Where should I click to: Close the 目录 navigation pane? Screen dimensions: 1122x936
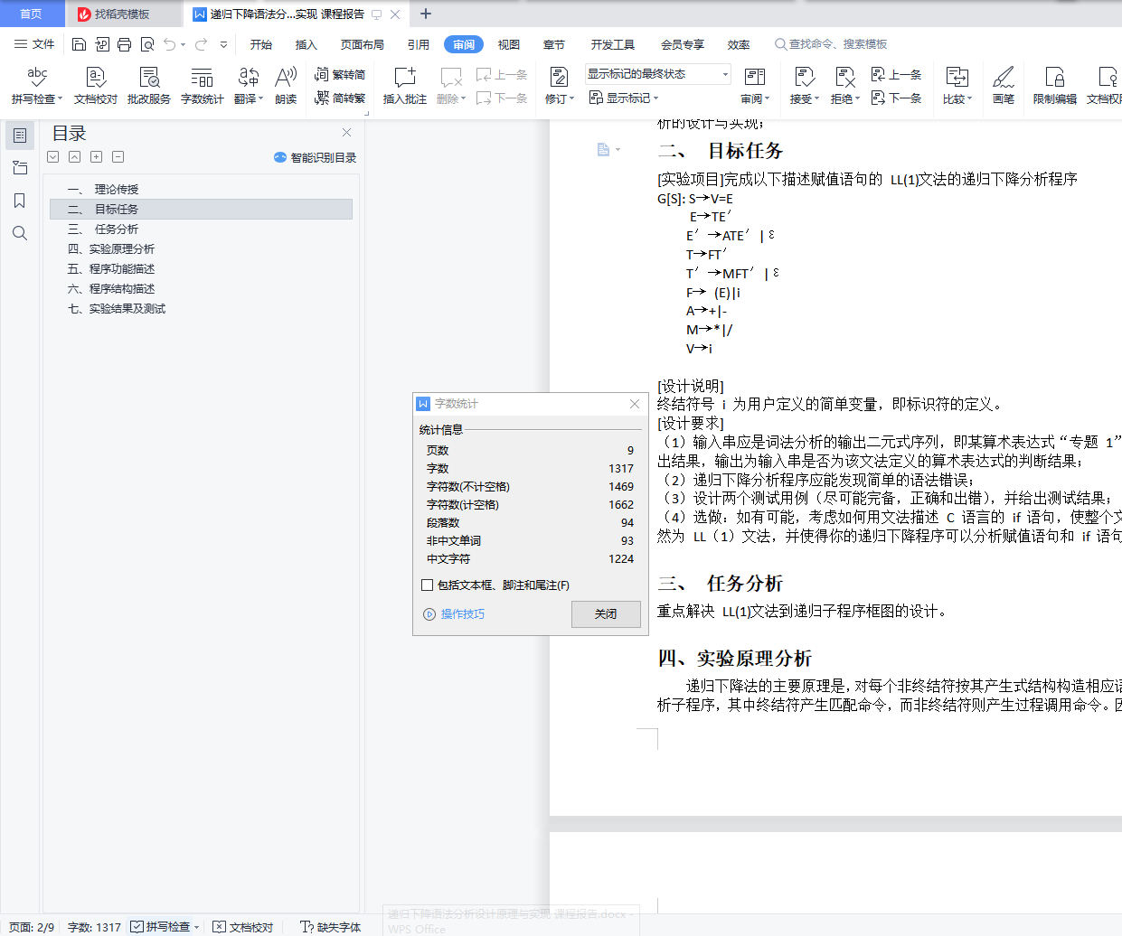tap(346, 133)
